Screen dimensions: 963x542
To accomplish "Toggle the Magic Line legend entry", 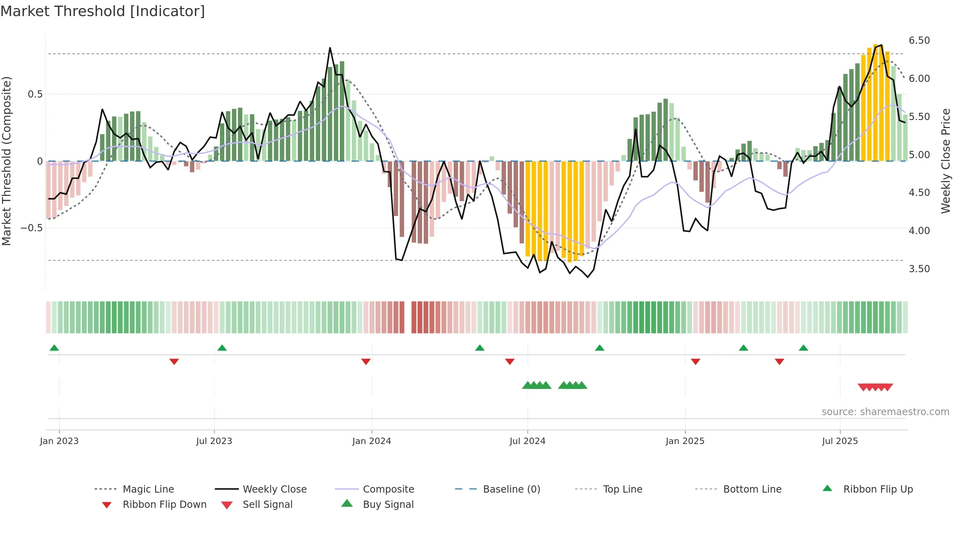I will pos(134,489).
